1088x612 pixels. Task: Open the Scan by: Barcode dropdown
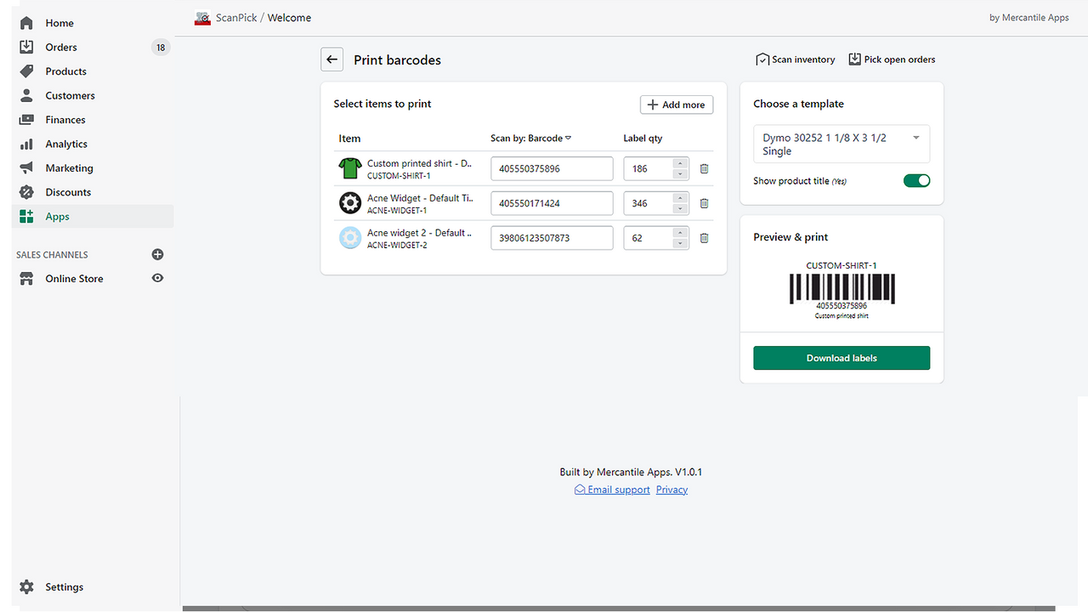pyautogui.click(x=530, y=138)
